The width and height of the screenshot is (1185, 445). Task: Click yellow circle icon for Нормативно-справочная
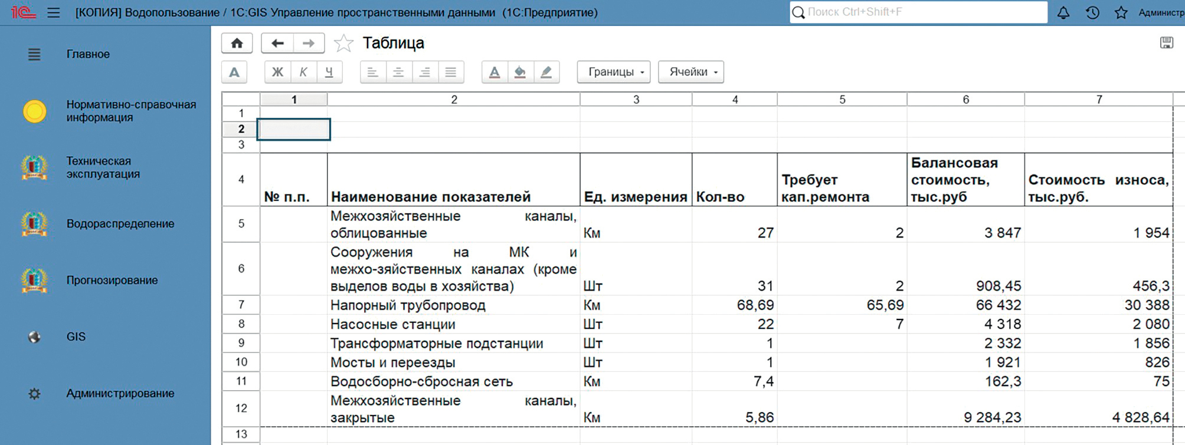(34, 111)
